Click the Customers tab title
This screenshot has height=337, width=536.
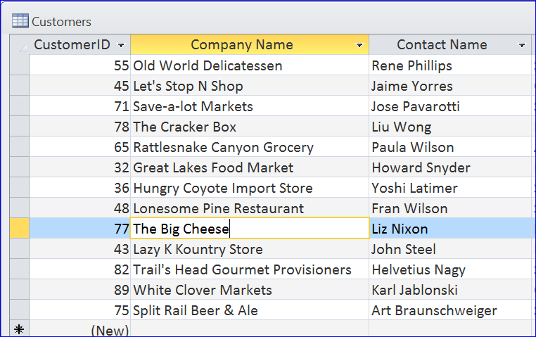click(x=61, y=22)
